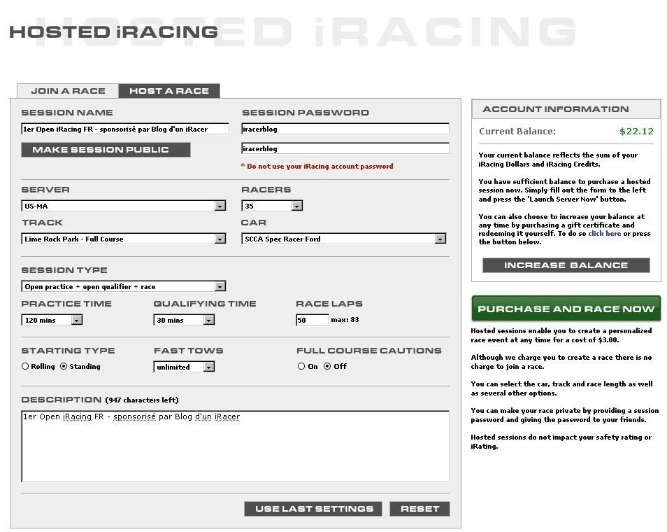This screenshot has width=667, height=532.
Task: Follow the 'click here' gift certificate link
Action: pyautogui.click(x=605, y=233)
